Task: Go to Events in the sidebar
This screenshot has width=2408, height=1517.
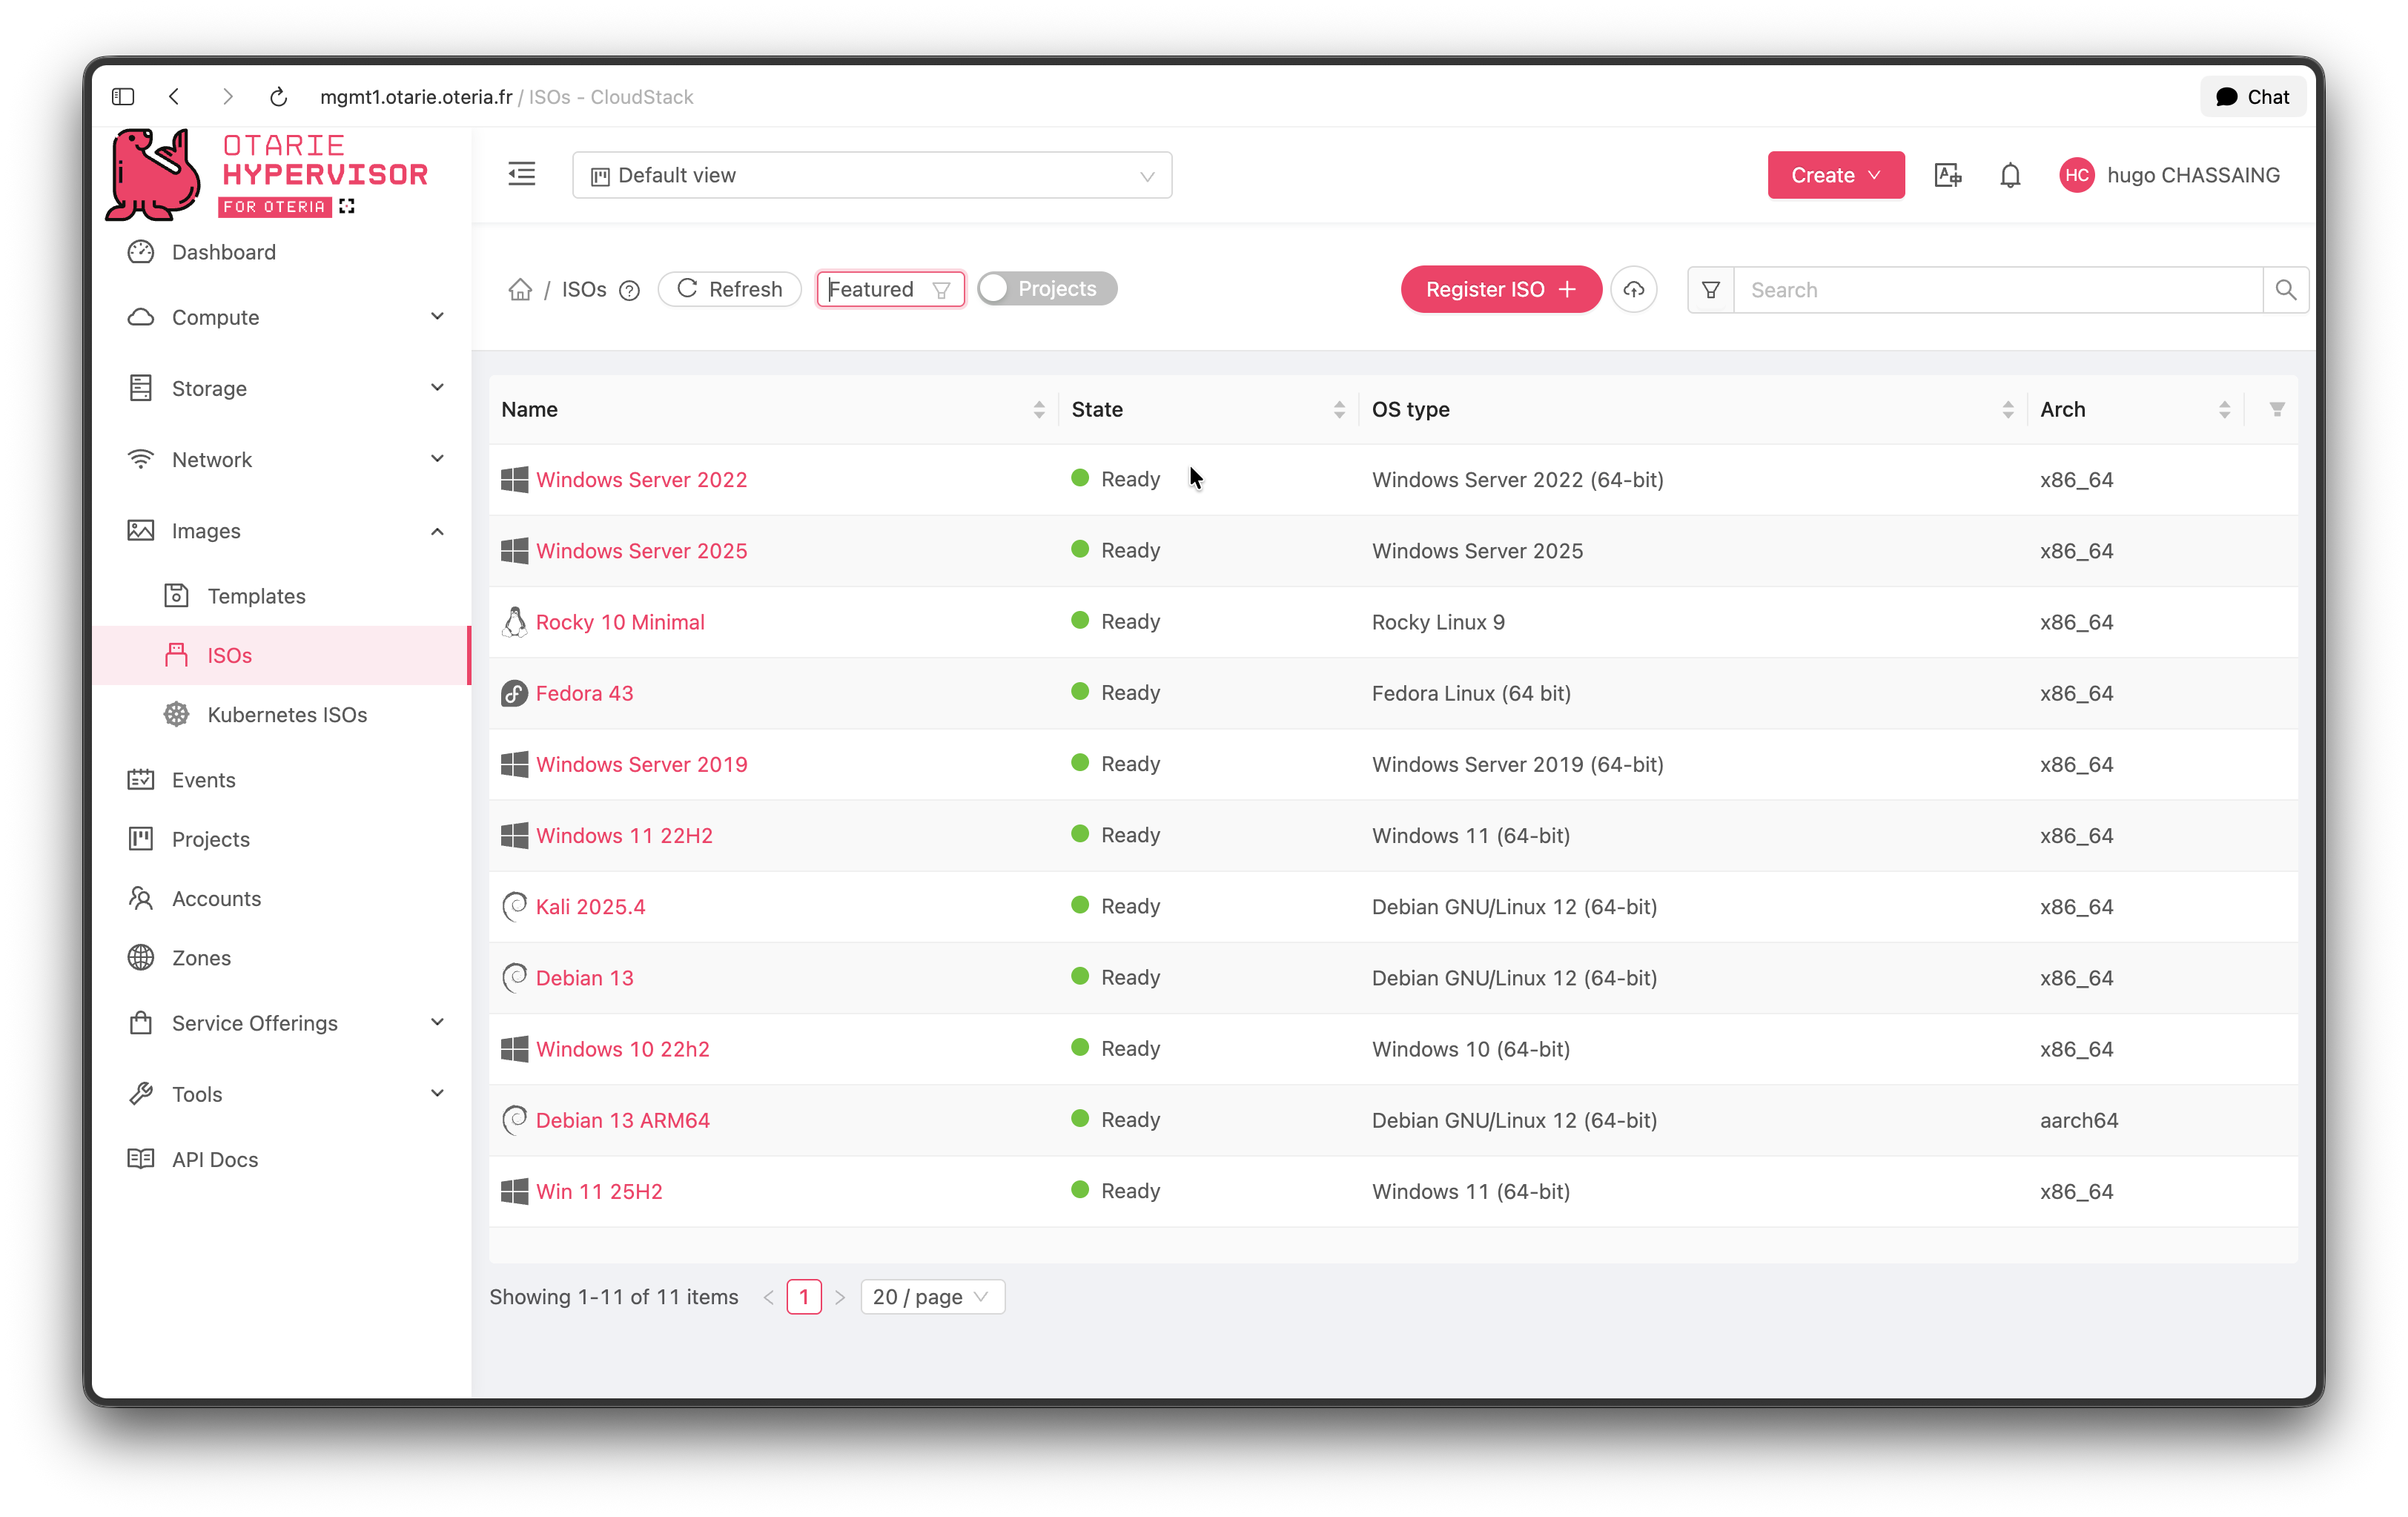Action: point(203,780)
